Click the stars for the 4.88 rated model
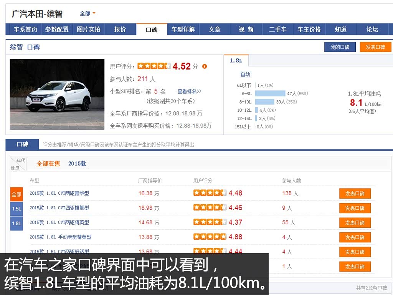This screenshot has height=295, width=393. click(x=210, y=237)
